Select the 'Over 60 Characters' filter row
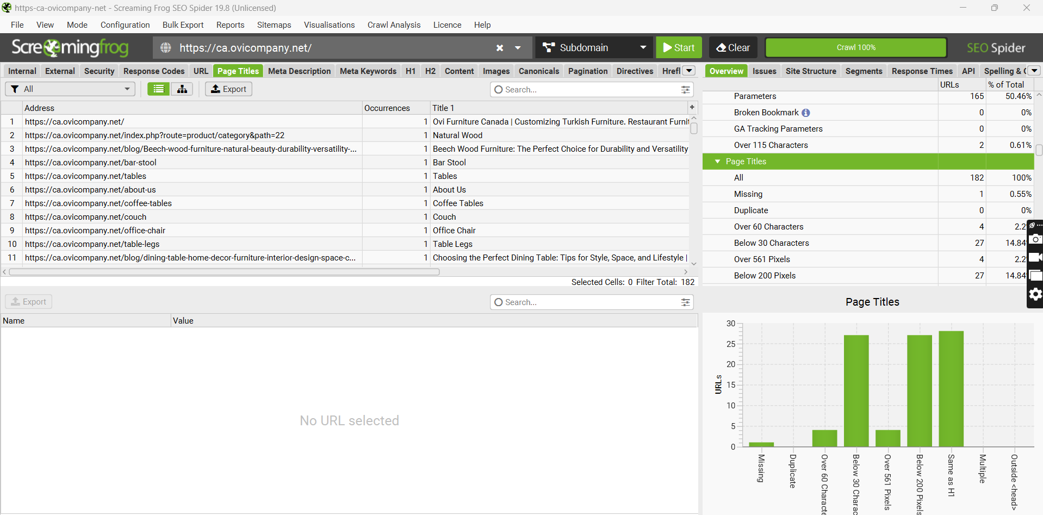This screenshot has width=1043, height=515. (x=868, y=227)
